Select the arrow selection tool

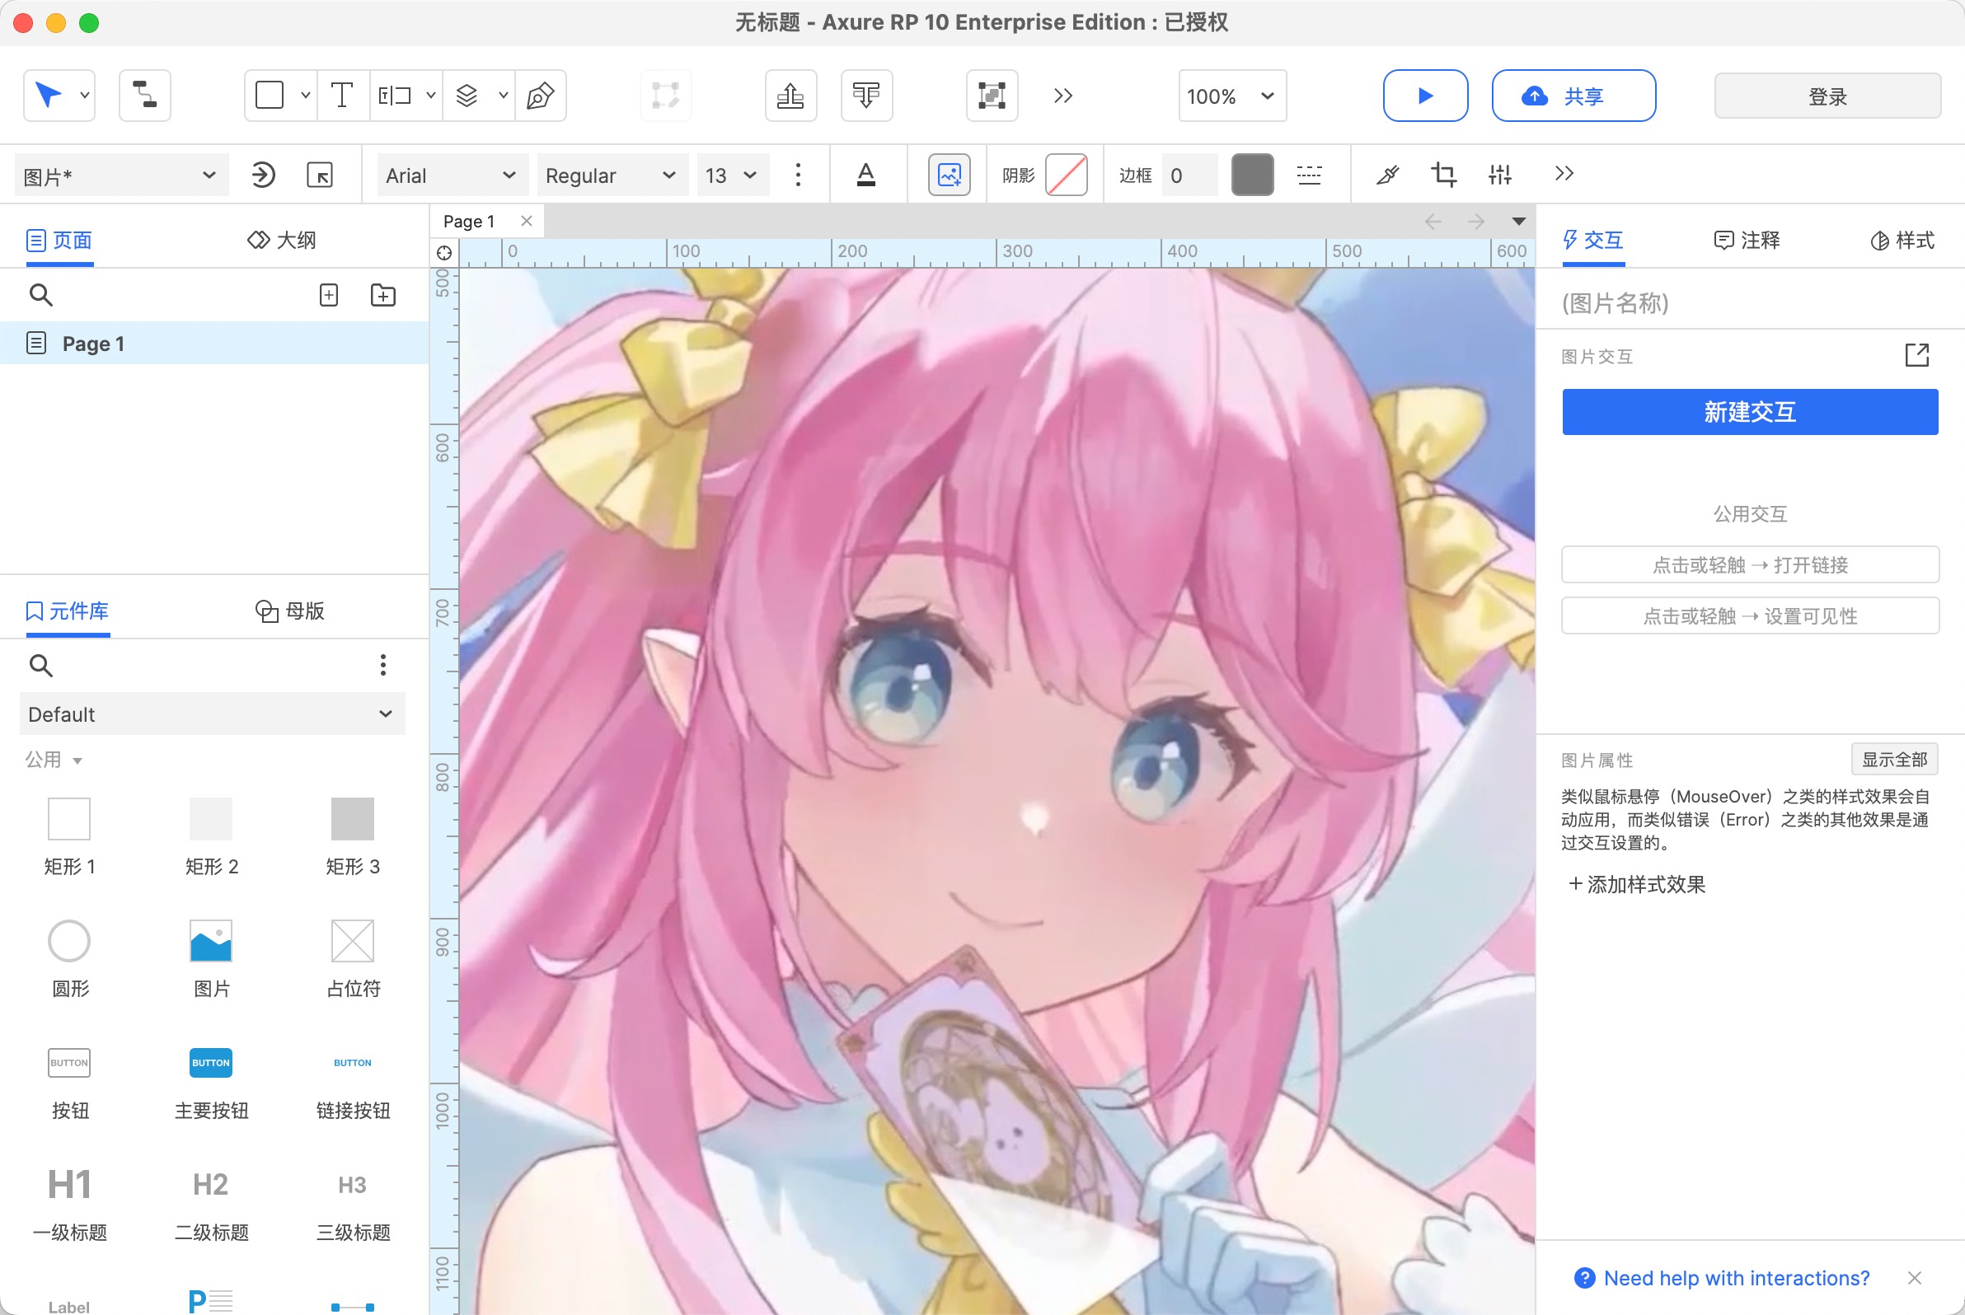[x=49, y=96]
